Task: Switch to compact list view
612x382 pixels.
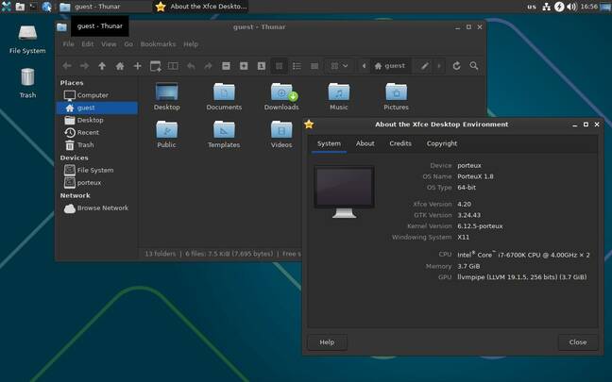Action: [314, 66]
